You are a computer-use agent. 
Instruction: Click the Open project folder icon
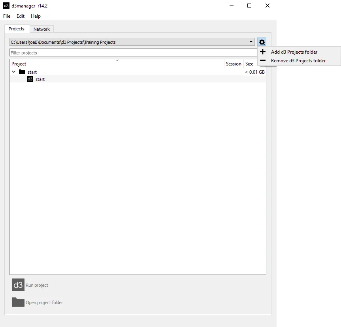pyautogui.click(x=17, y=302)
